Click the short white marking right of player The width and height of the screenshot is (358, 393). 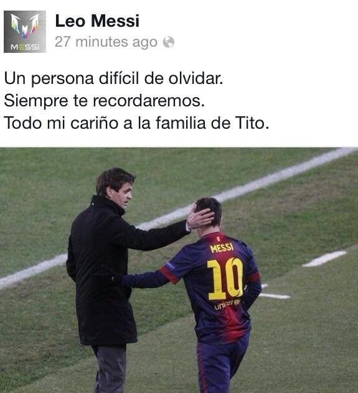pyautogui.click(x=324, y=259)
